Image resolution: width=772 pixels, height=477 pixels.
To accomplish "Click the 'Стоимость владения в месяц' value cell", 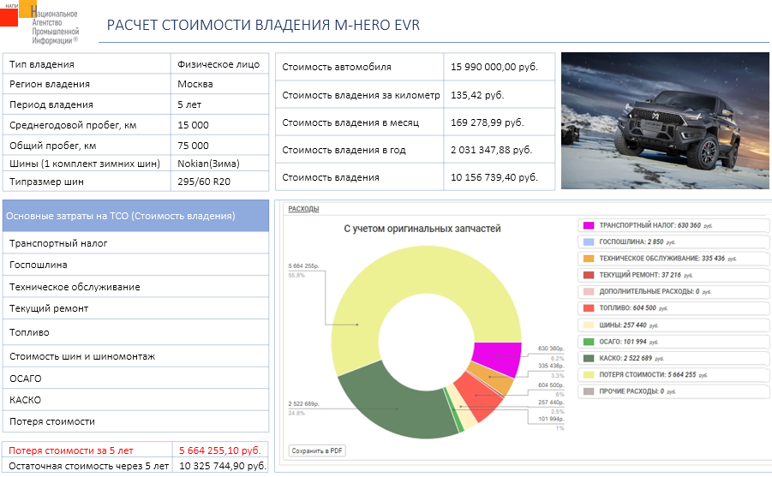I will [x=500, y=122].
